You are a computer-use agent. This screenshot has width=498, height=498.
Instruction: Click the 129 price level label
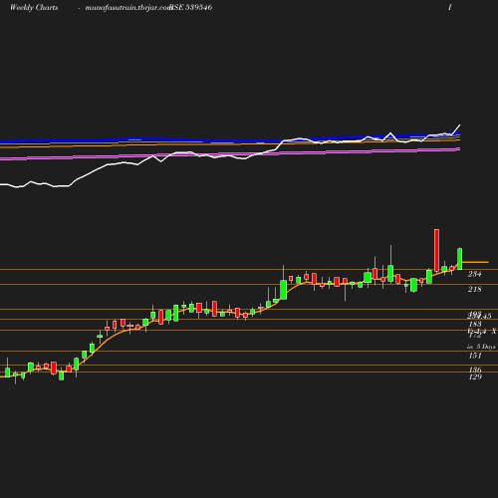click(475, 376)
